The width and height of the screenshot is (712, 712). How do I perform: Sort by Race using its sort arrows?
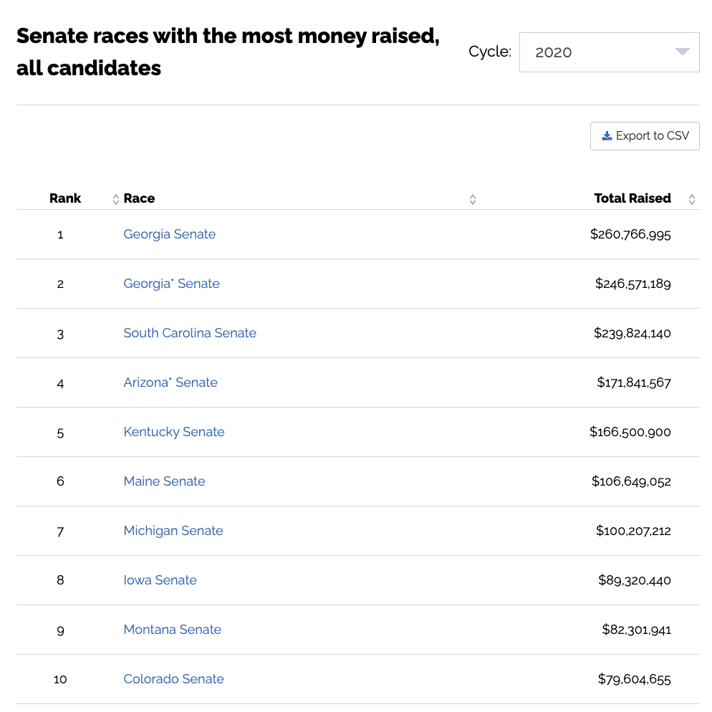coord(473,199)
